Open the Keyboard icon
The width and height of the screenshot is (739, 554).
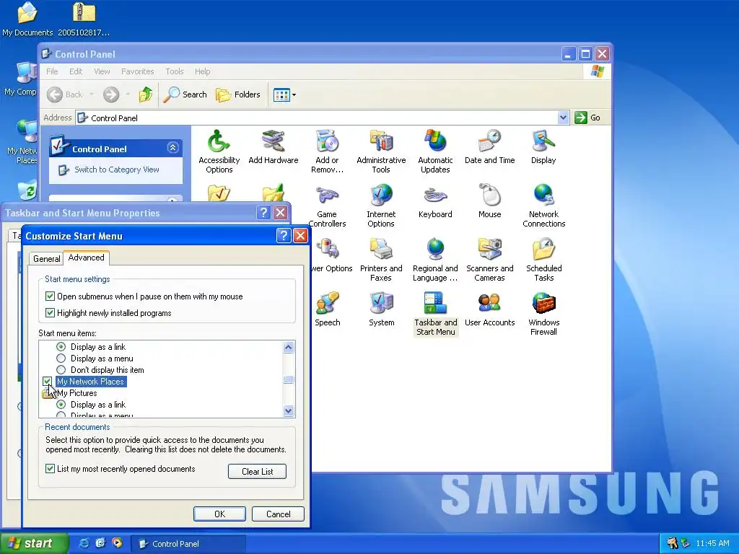pyautogui.click(x=435, y=201)
